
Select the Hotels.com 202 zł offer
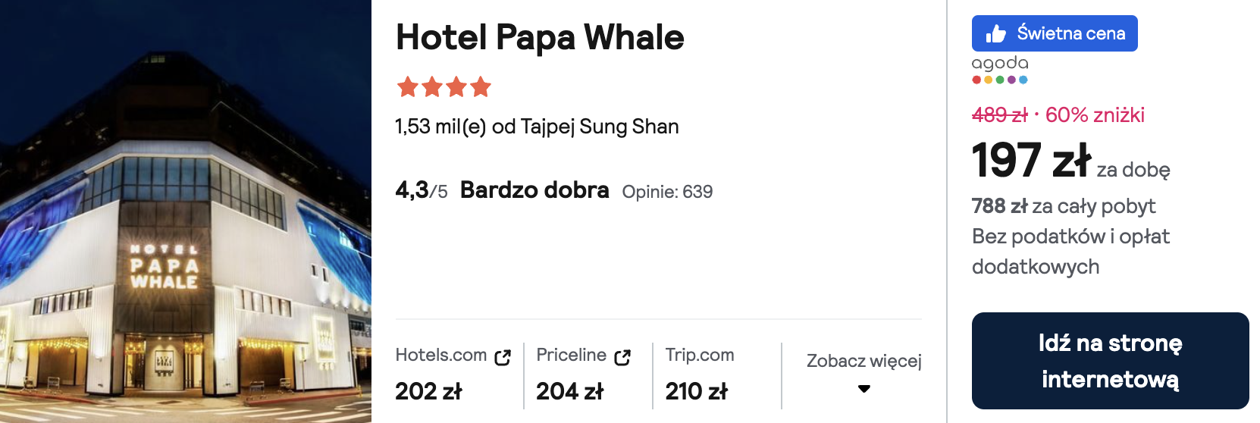[453, 374]
